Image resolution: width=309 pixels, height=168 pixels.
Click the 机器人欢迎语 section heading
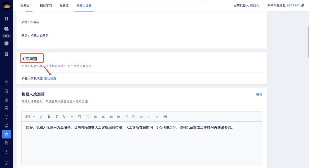point(33,94)
